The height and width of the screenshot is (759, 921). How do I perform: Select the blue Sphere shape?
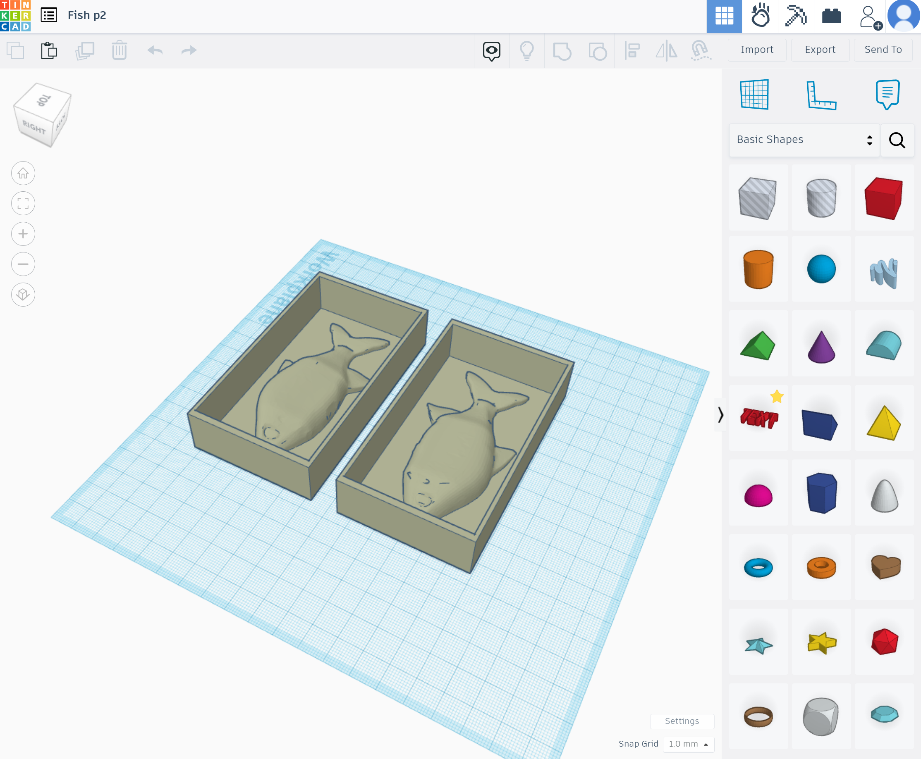point(821,269)
